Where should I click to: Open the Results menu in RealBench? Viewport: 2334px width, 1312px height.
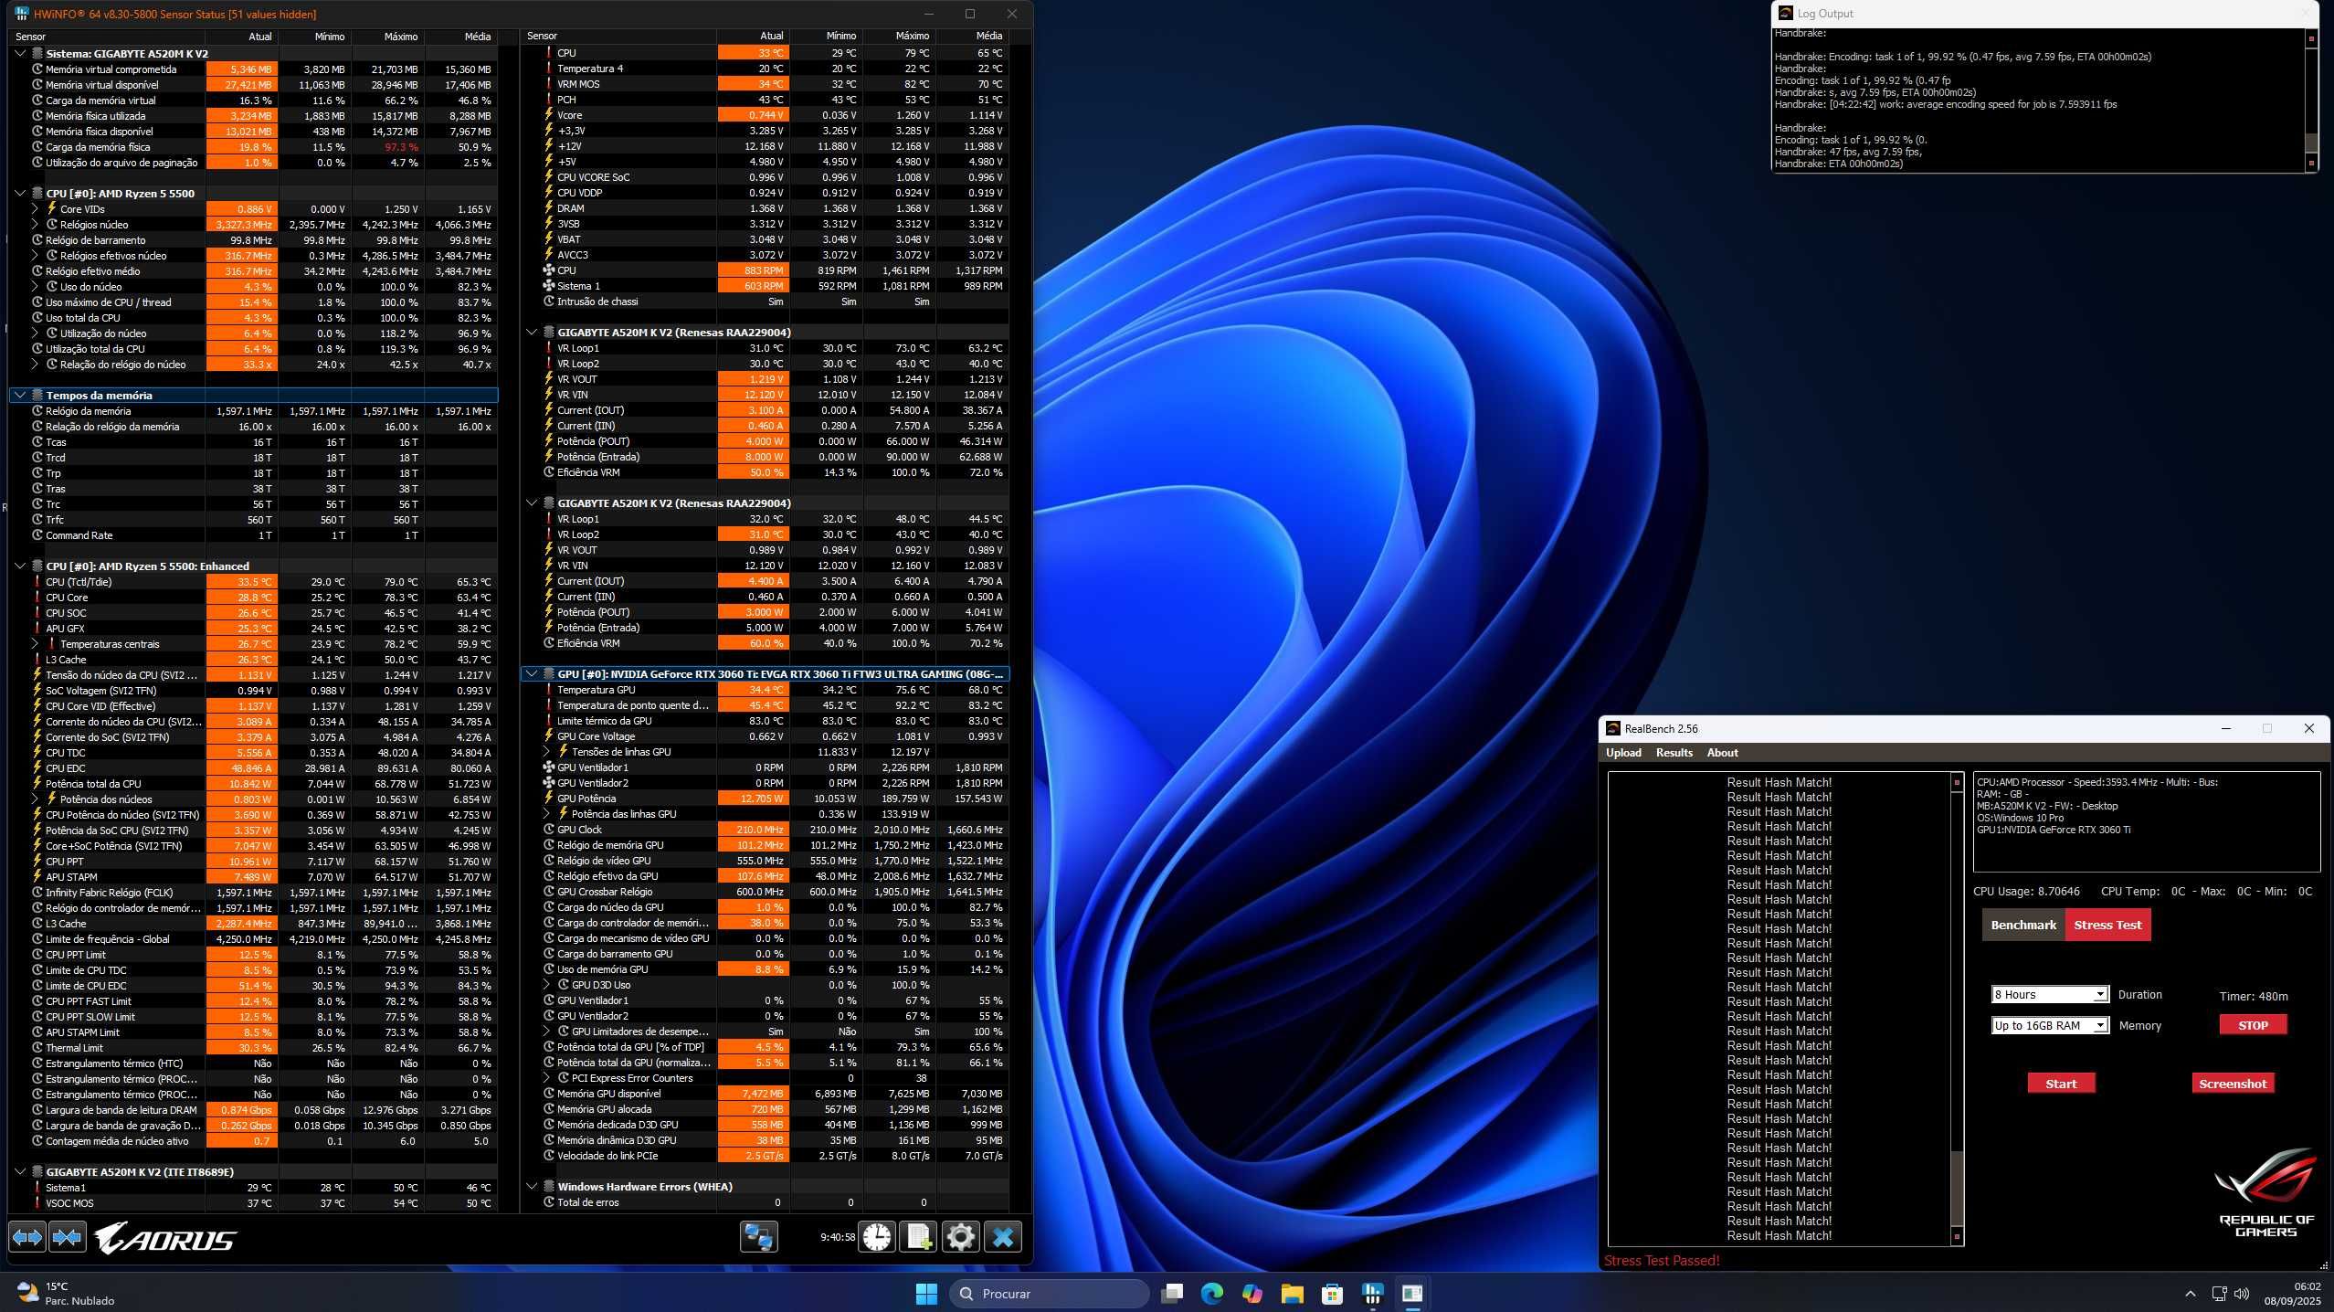1674,753
